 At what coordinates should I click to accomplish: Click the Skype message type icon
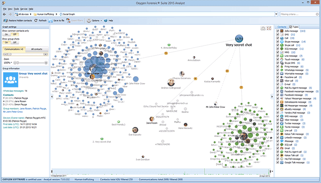click(282, 42)
